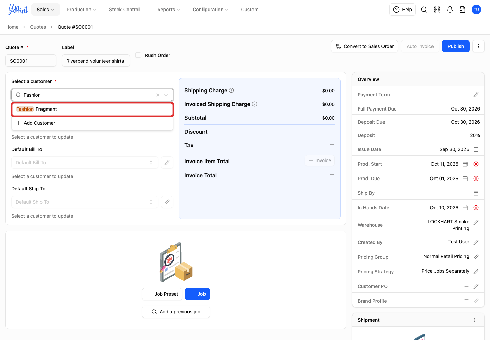The width and height of the screenshot is (490, 340).
Task: Click Add a previous job
Action: 176,312
